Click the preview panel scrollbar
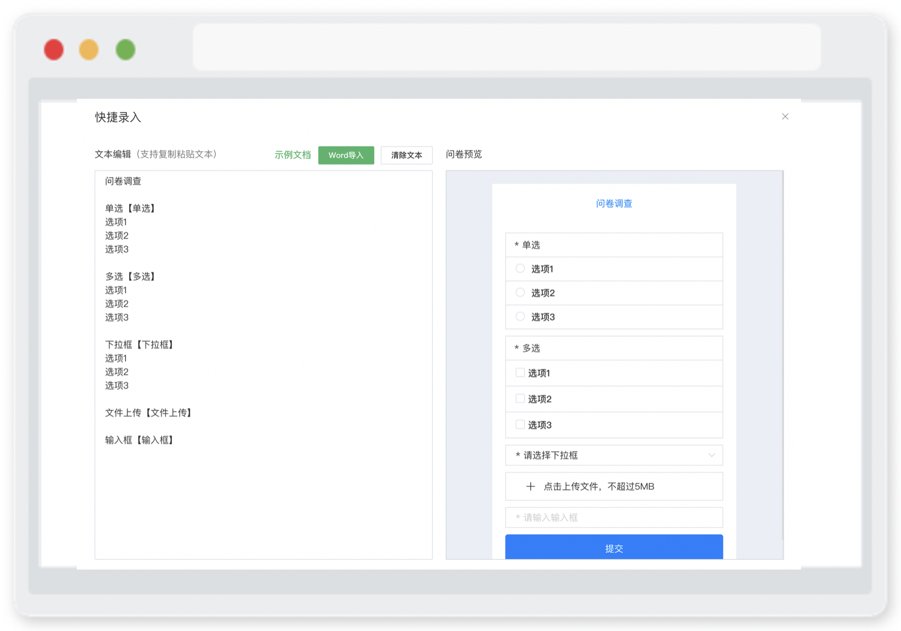The width and height of the screenshot is (901, 631). [x=782, y=355]
